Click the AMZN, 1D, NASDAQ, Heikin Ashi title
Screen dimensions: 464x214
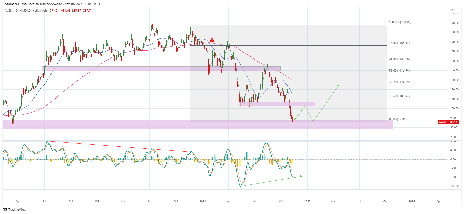click(x=26, y=11)
